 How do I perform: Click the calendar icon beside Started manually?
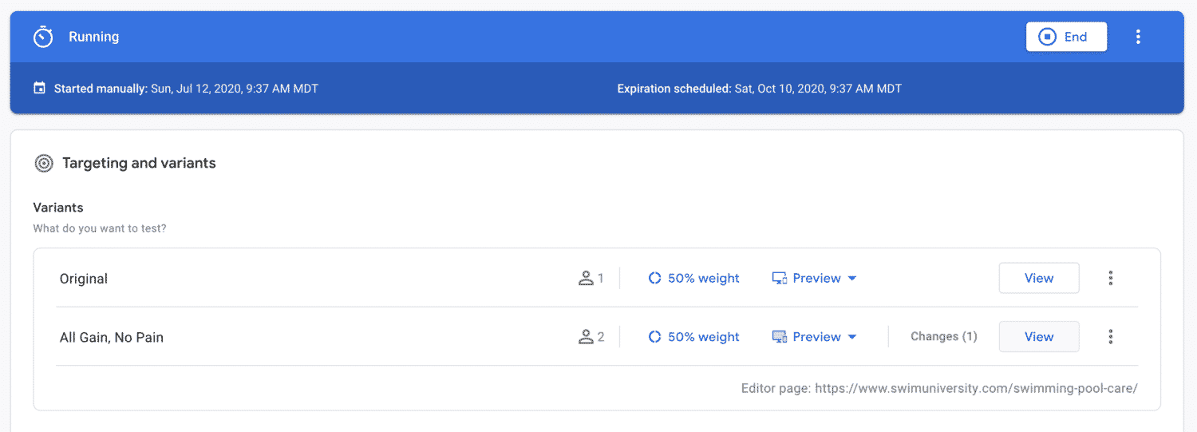click(39, 89)
